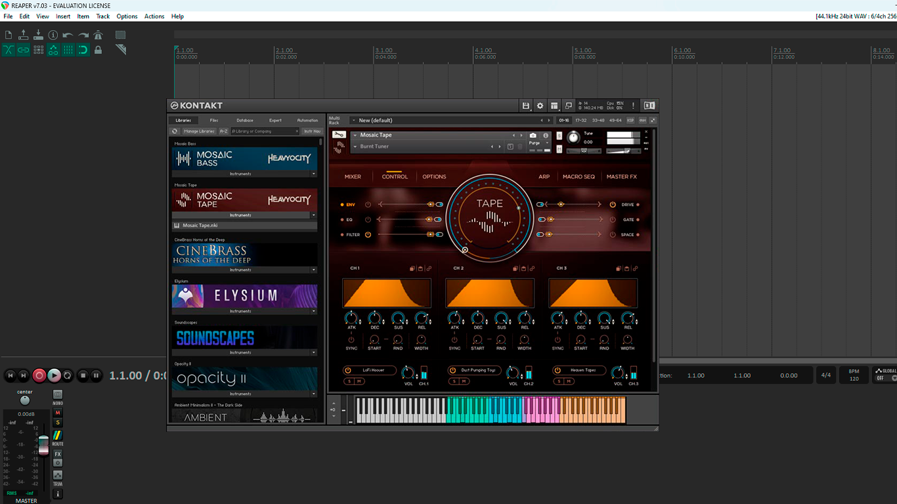Image resolution: width=897 pixels, height=504 pixels.
Task: Click the Manage Libraries button
Action: [199, 131]
